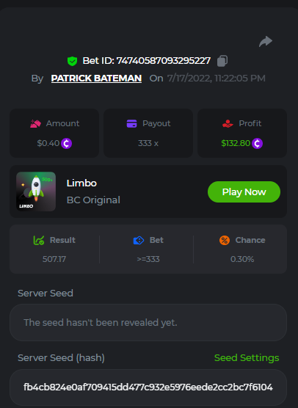The height and width of the screenshot is (408, 298).
Task: Click the Amount icon in the stats card
Action: tap(36, 123)
